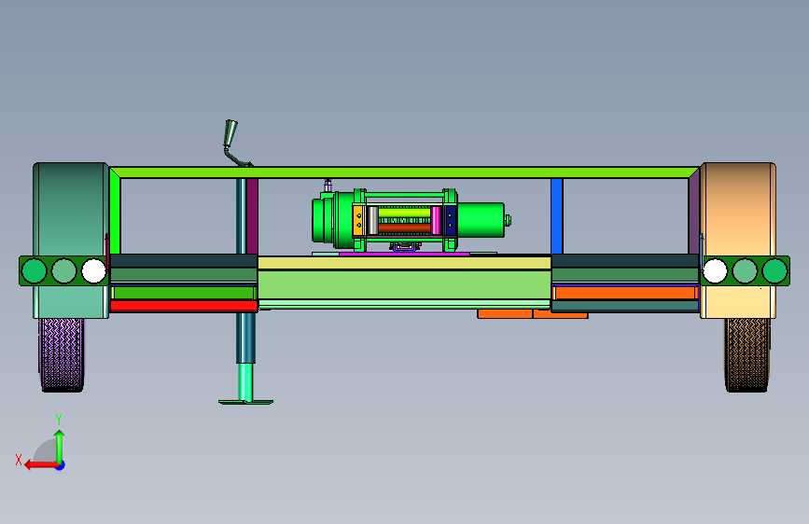Click the green Y axis arrow of triad
This screenshot has width=809, height=524.
[60, 447]
